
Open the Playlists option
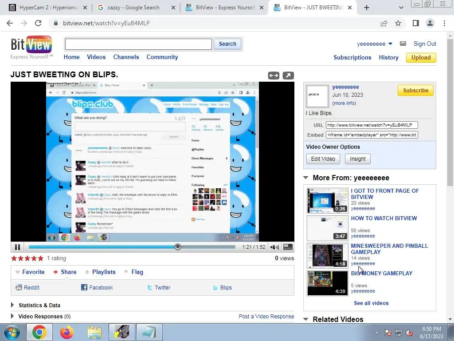[100, 272]
